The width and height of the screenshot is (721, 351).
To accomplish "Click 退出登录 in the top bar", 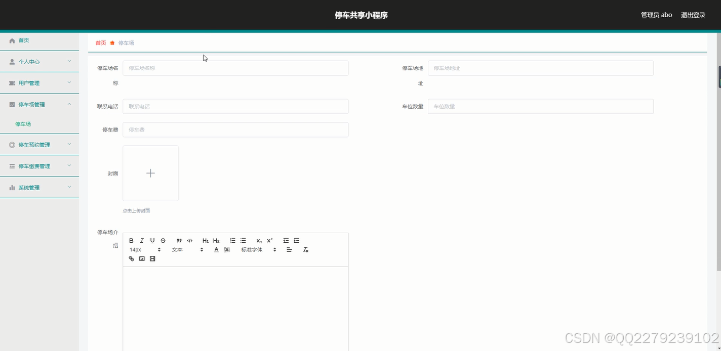I will tap(693, 15).
